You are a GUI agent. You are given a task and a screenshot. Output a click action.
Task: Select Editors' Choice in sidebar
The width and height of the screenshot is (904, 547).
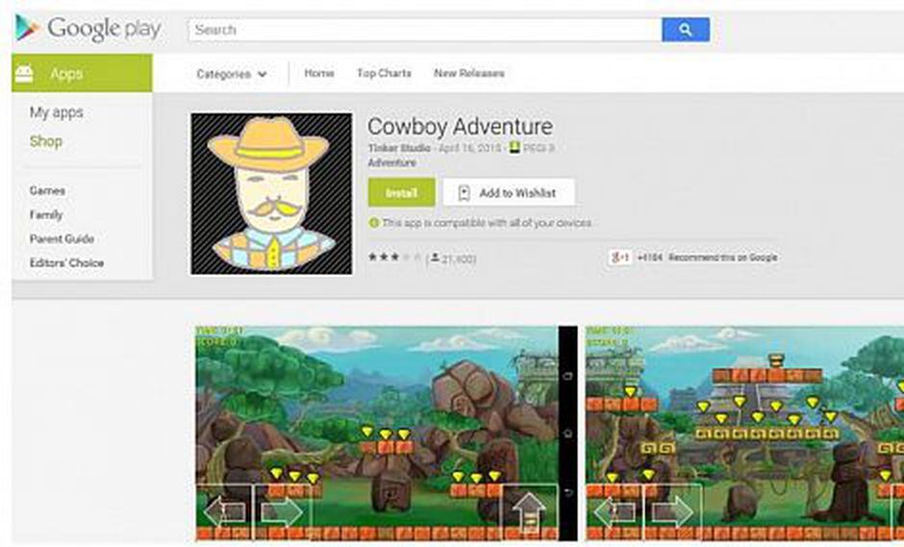click(x=67, y=262)
